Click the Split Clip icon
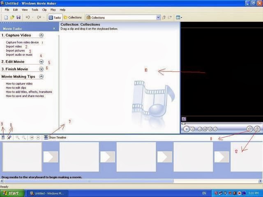Viewport: 263px width, 197px height. 249,129
